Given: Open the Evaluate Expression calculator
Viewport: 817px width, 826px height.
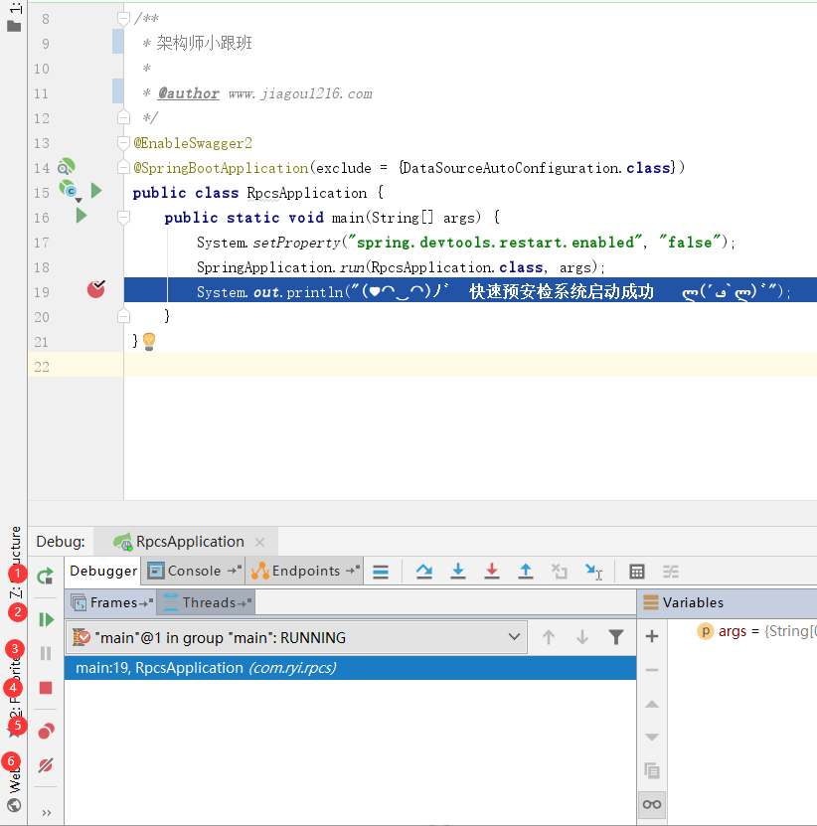Looking at the screenshot, I should tap(636, 572).
